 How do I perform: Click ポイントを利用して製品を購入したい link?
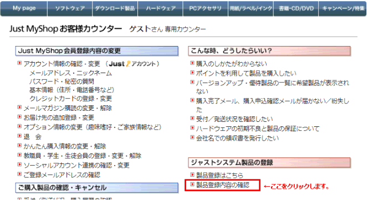click(246, 74)
